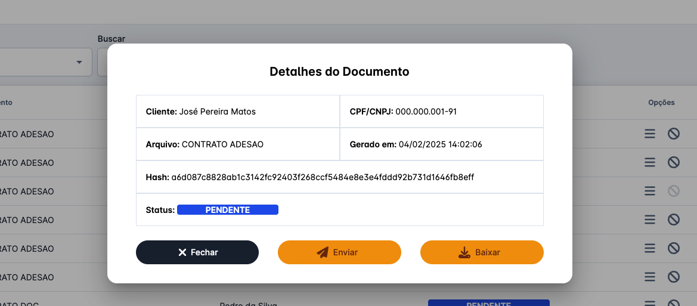Viewport: 697px width, 306px height.
Task: Open the list icon in the third row
Action: [650, 191]
